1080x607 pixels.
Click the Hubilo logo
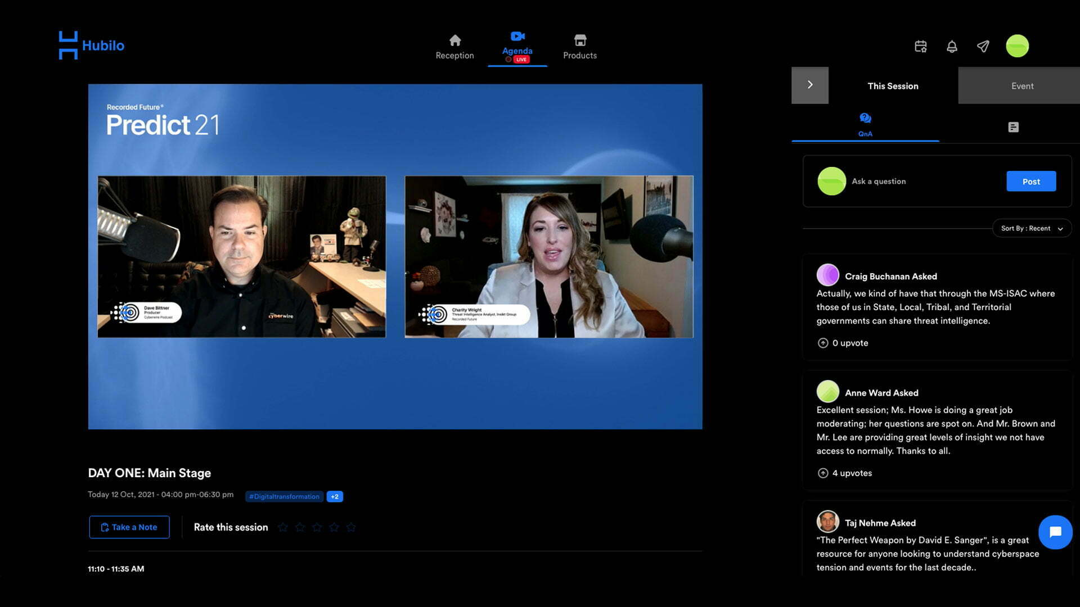[91, 46]
